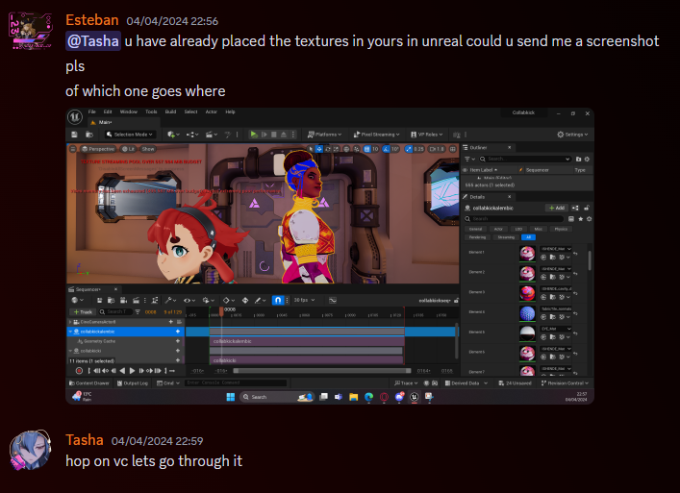Click the Unreal Engine logo icon

75,116
